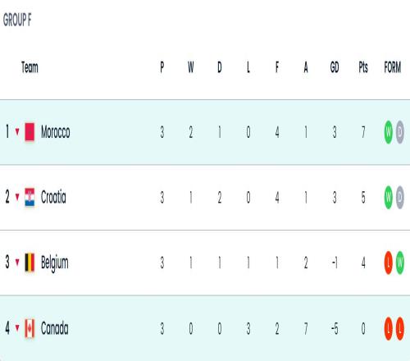
Task: Click Belgium's red L form badge
Action: (x=388, y=263)
